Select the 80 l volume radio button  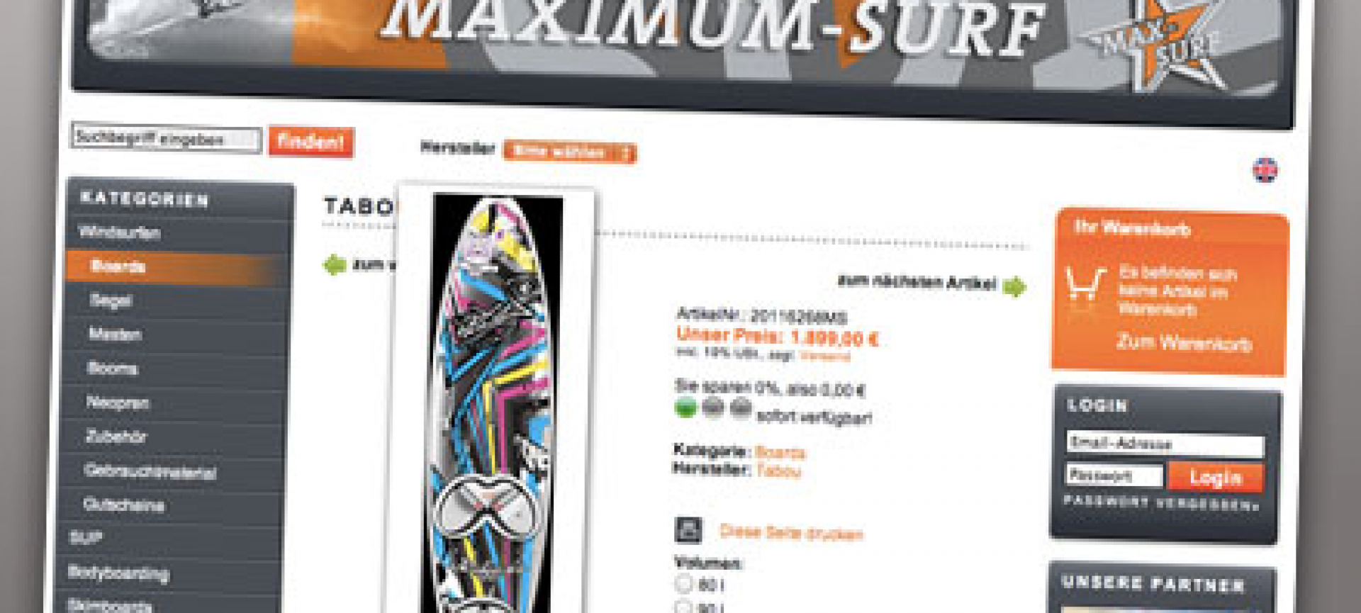683,584
